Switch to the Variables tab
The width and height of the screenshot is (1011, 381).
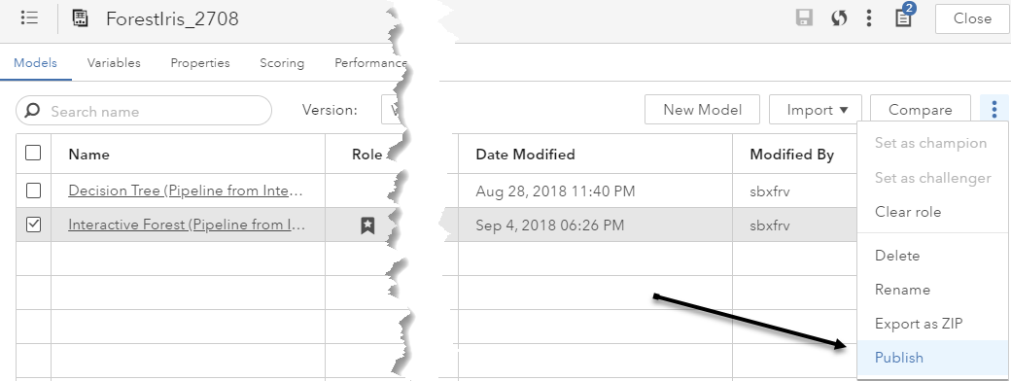114,63
